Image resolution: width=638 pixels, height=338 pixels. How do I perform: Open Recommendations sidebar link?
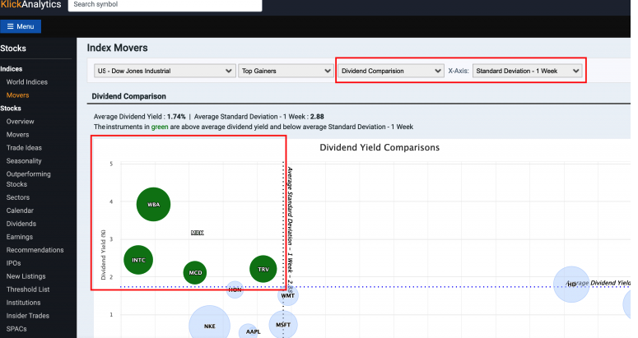[x=35, y=250]
